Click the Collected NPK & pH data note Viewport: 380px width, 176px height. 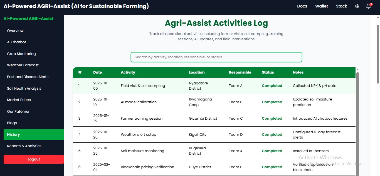[315, 86]
